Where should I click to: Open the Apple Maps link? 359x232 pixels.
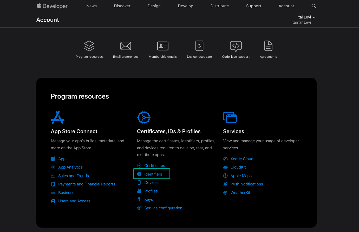[x=241, y=176]
